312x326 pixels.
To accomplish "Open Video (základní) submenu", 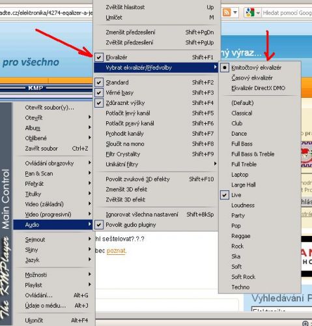I will pyautogui.click(x=53, y=204).
